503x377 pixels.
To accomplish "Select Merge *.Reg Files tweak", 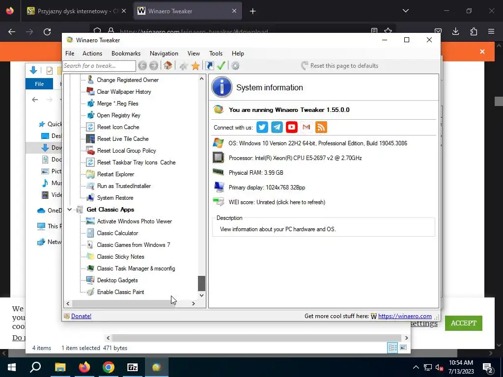I will (117, 104).
